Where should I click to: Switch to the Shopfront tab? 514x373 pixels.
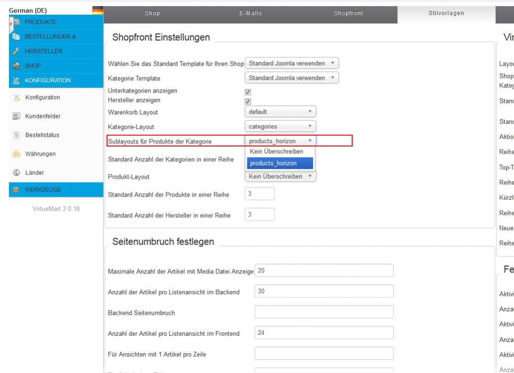[348, 13]
